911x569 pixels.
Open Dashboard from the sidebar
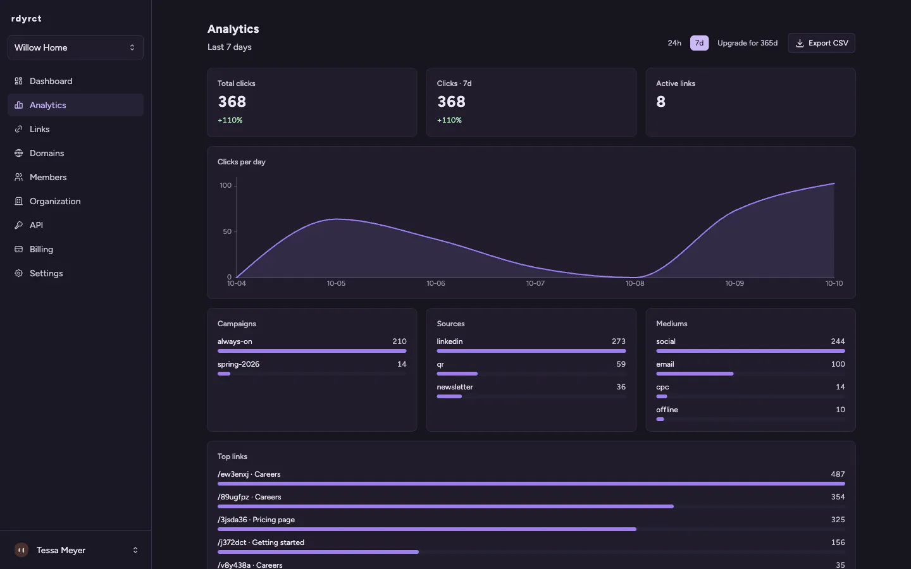coord(75,81)
